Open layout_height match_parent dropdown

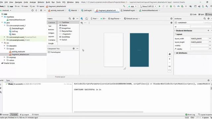(210, 42)
